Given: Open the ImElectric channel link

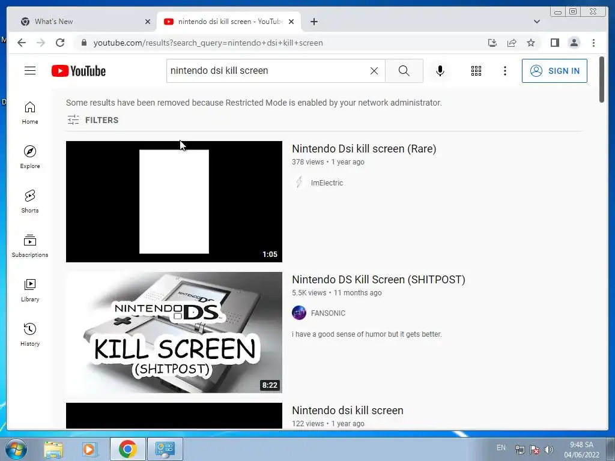Looking at the screenshot, I should (327, 182).
